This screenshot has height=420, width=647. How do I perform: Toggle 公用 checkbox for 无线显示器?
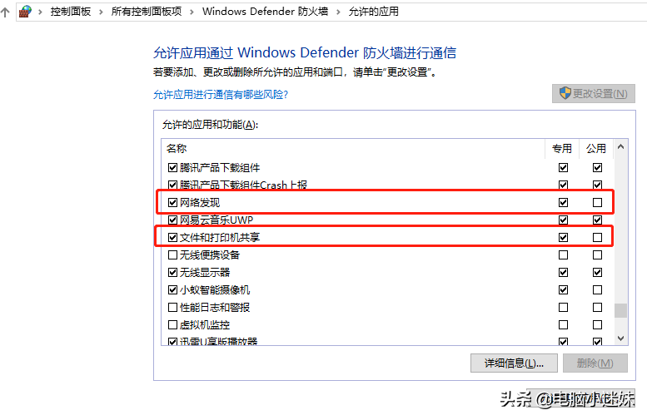click(597, 273)
